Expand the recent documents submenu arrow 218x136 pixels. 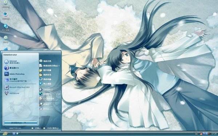[59, 66]
